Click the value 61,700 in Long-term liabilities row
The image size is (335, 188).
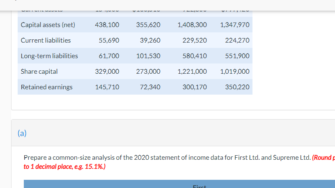coord(109,56)
